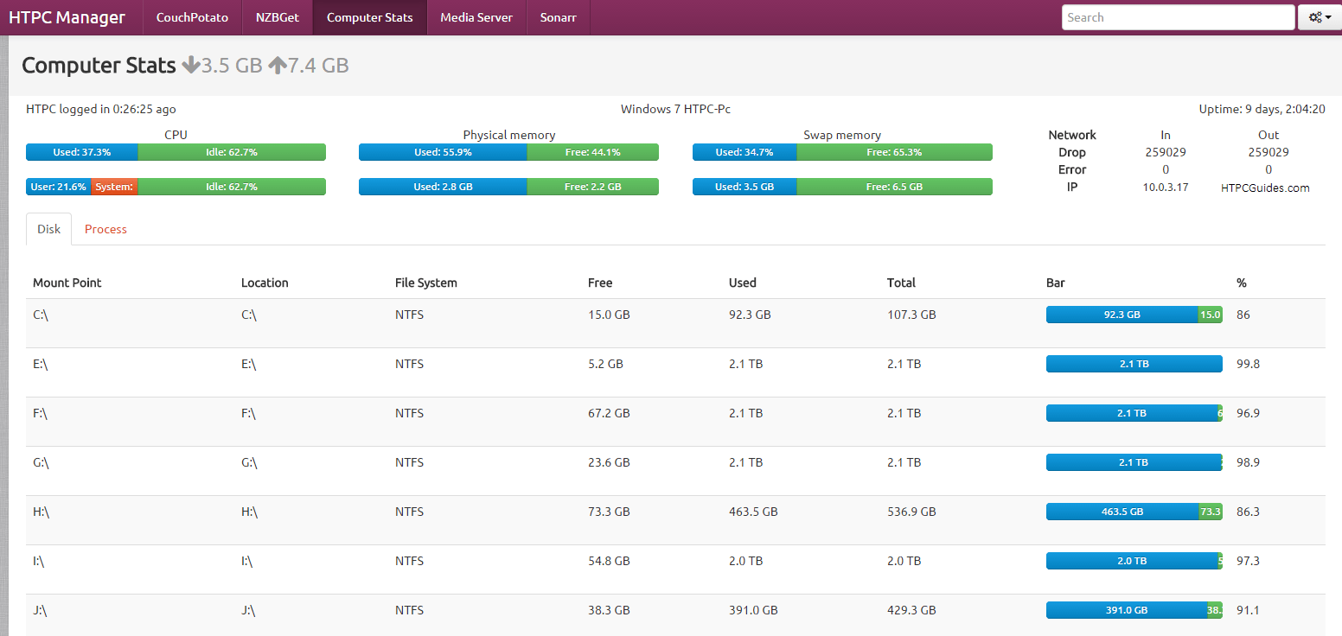
Task: Click the download arrow icon in the header
Action: (190, 65)
